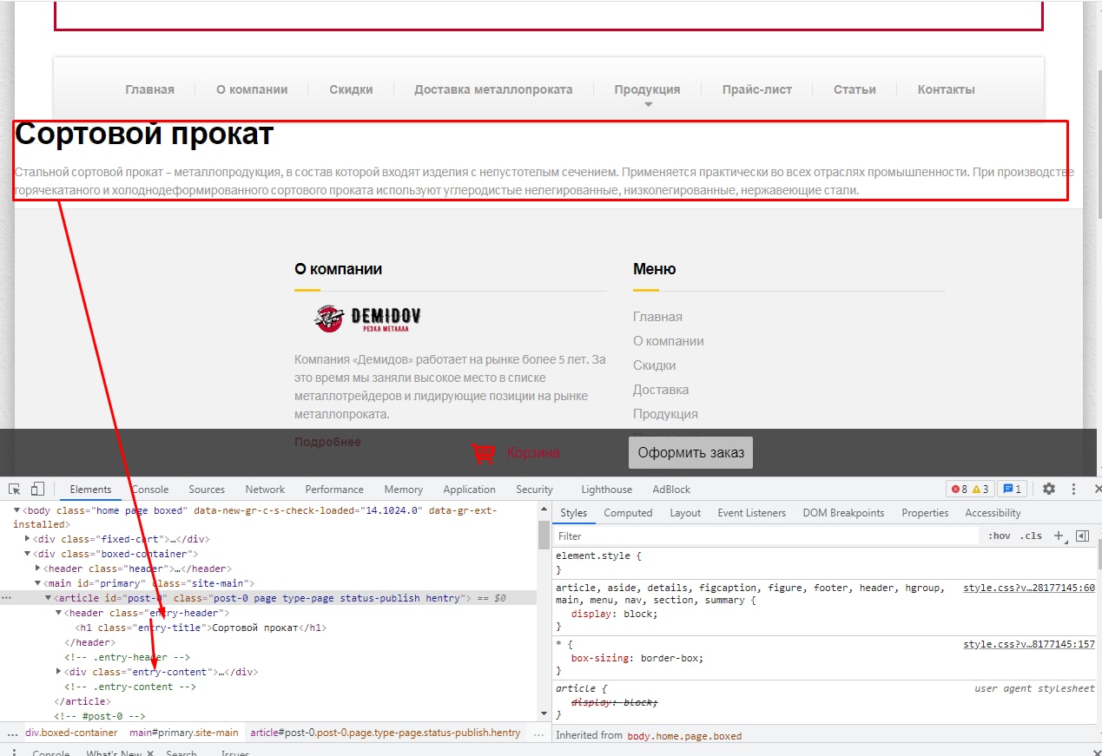Click the footer menu Скидки link
This screenshot has height=756, width=1102.
pyautogui.click(x=654, y=365)
